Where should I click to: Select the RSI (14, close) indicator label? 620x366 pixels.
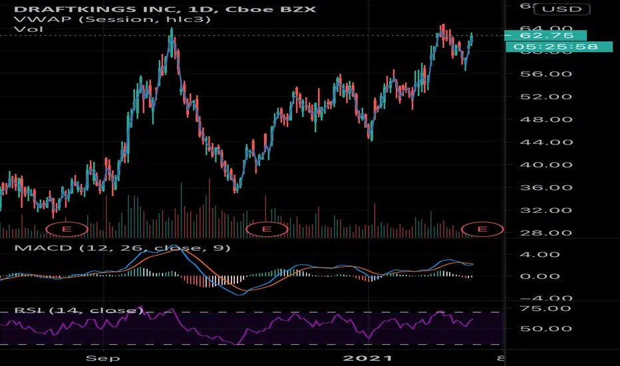[x=79, y=310]
